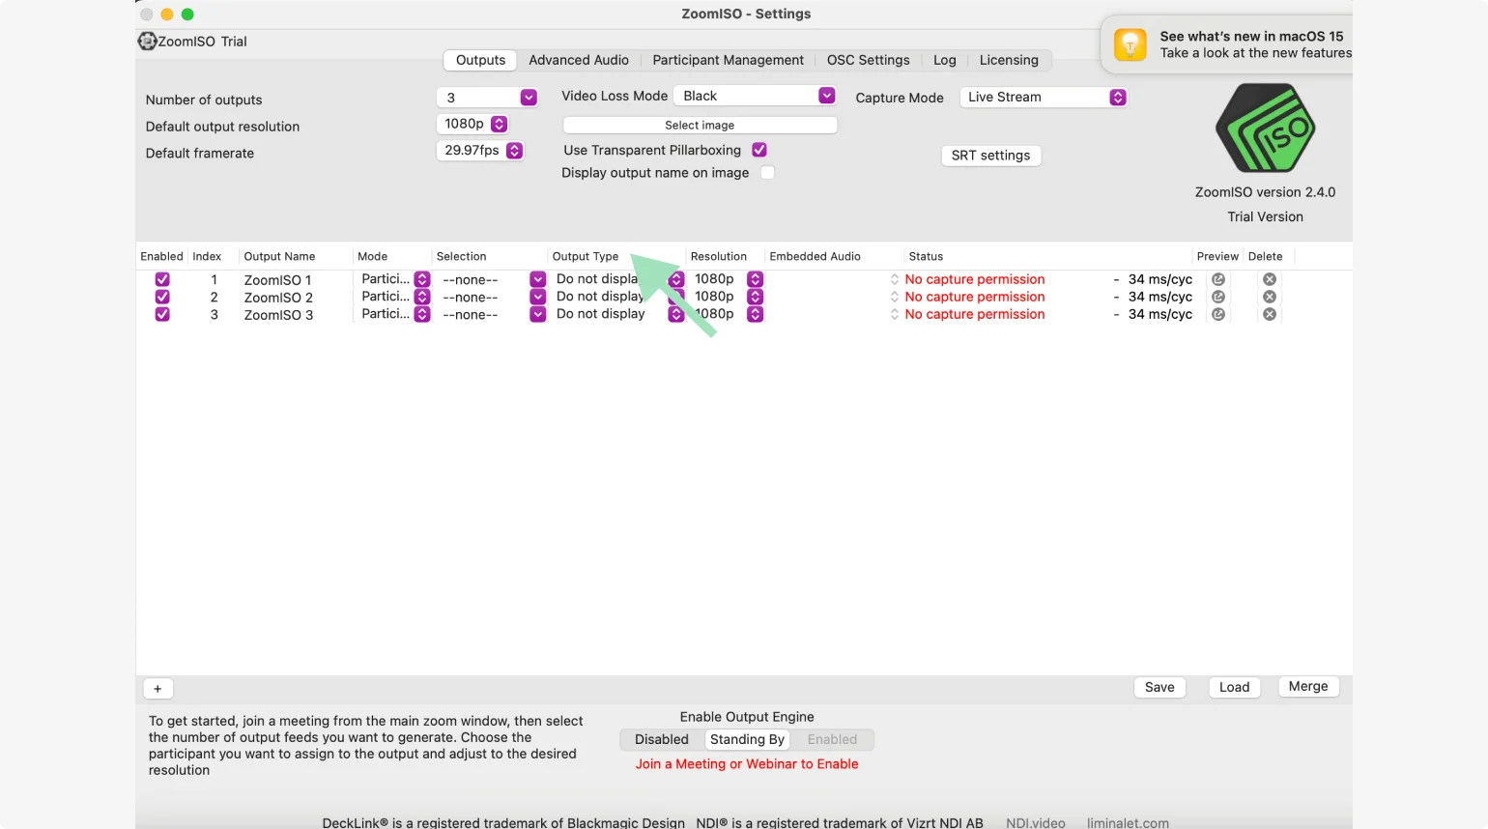Viewport: 1488px width, 829px height.
Task: Select the ZoomISO 1 output name
Action: (x=277, y=280)
